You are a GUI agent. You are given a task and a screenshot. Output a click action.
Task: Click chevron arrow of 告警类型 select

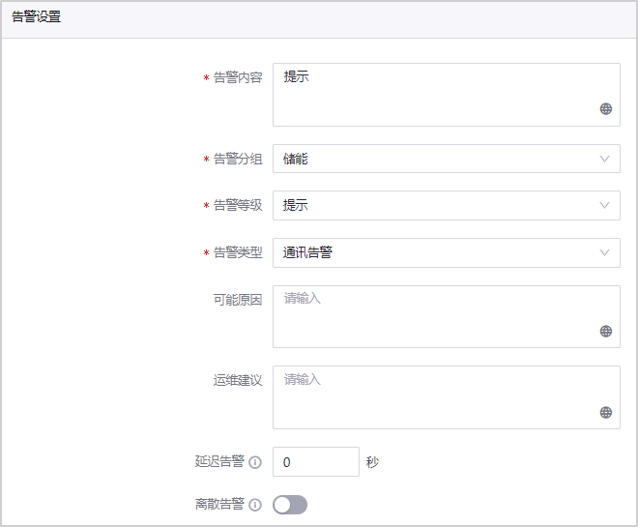pyautogui.click(x=605, y=252)
